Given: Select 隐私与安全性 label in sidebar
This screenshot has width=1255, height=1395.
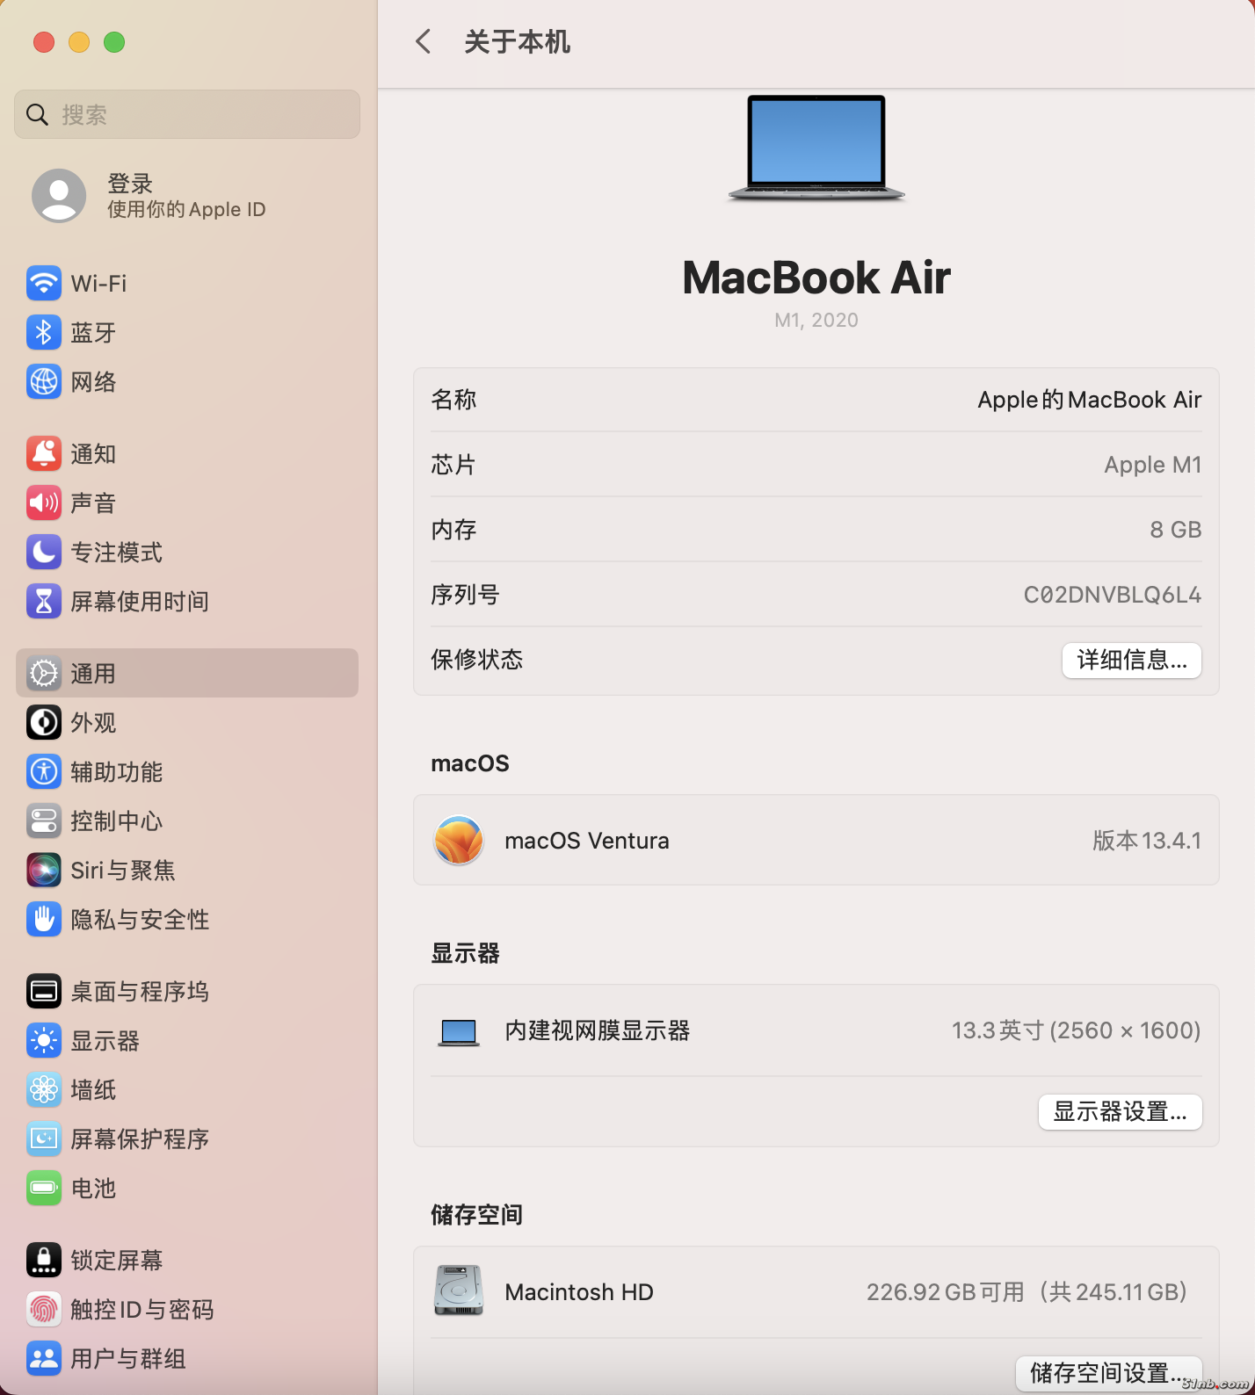Looking at the screenshot, I should (140, 919).
